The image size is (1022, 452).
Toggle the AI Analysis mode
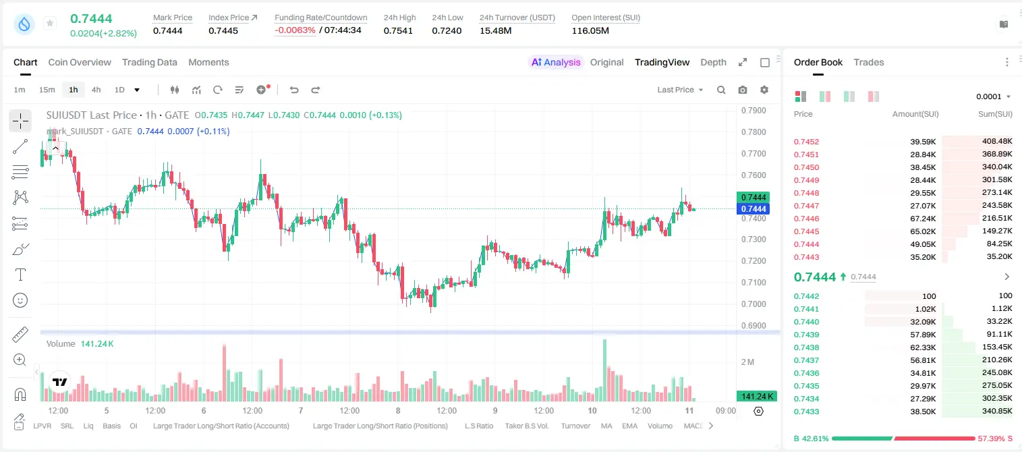(556, 62)
